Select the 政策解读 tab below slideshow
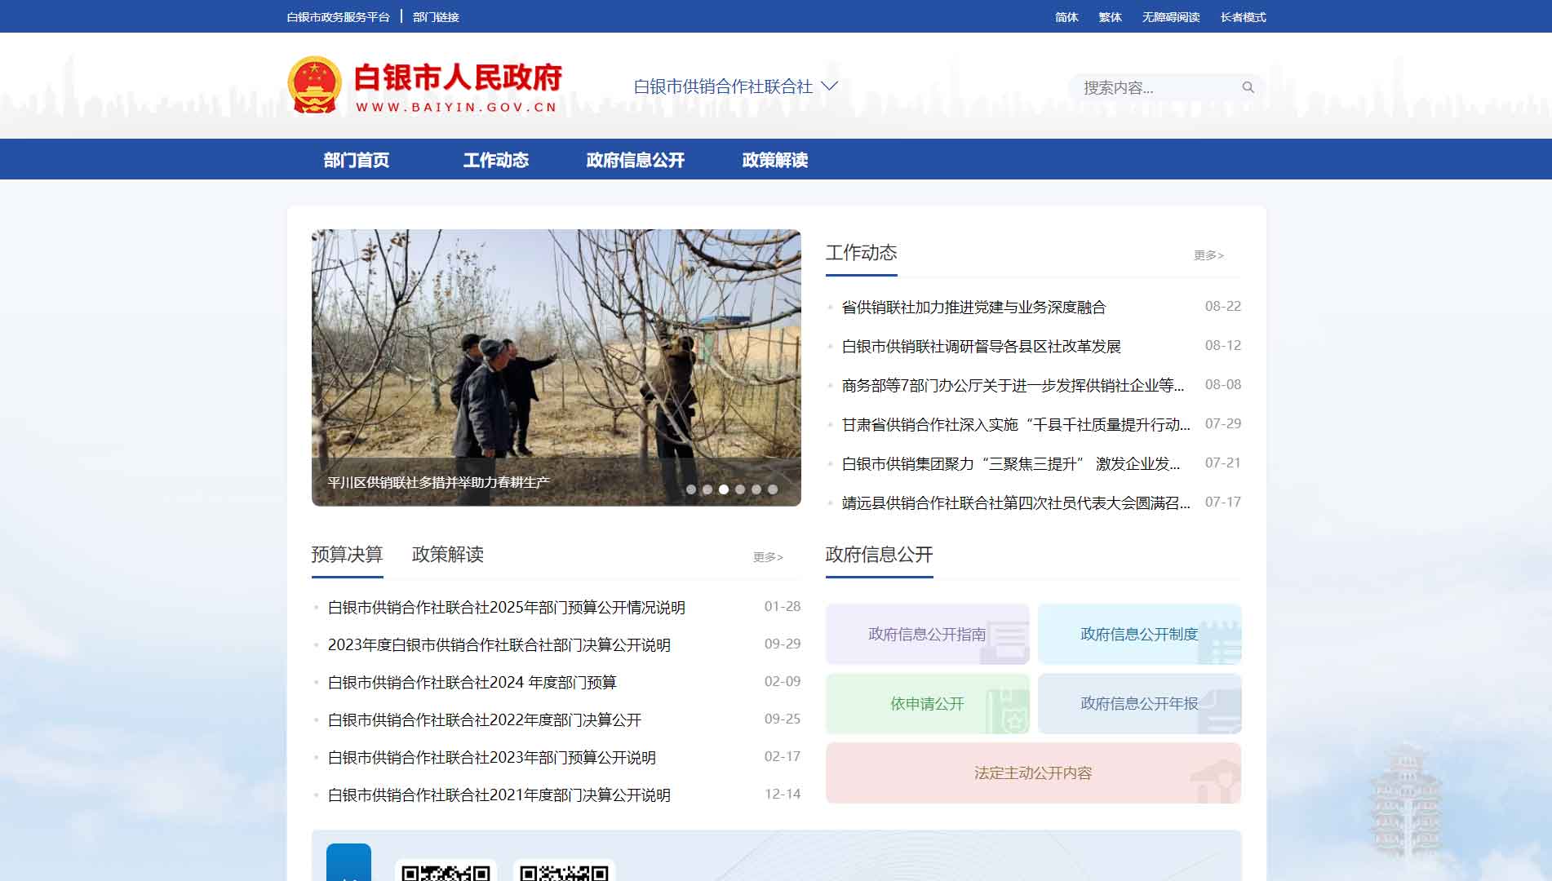Screen dimensions: 1552x881 coord(448,555)
